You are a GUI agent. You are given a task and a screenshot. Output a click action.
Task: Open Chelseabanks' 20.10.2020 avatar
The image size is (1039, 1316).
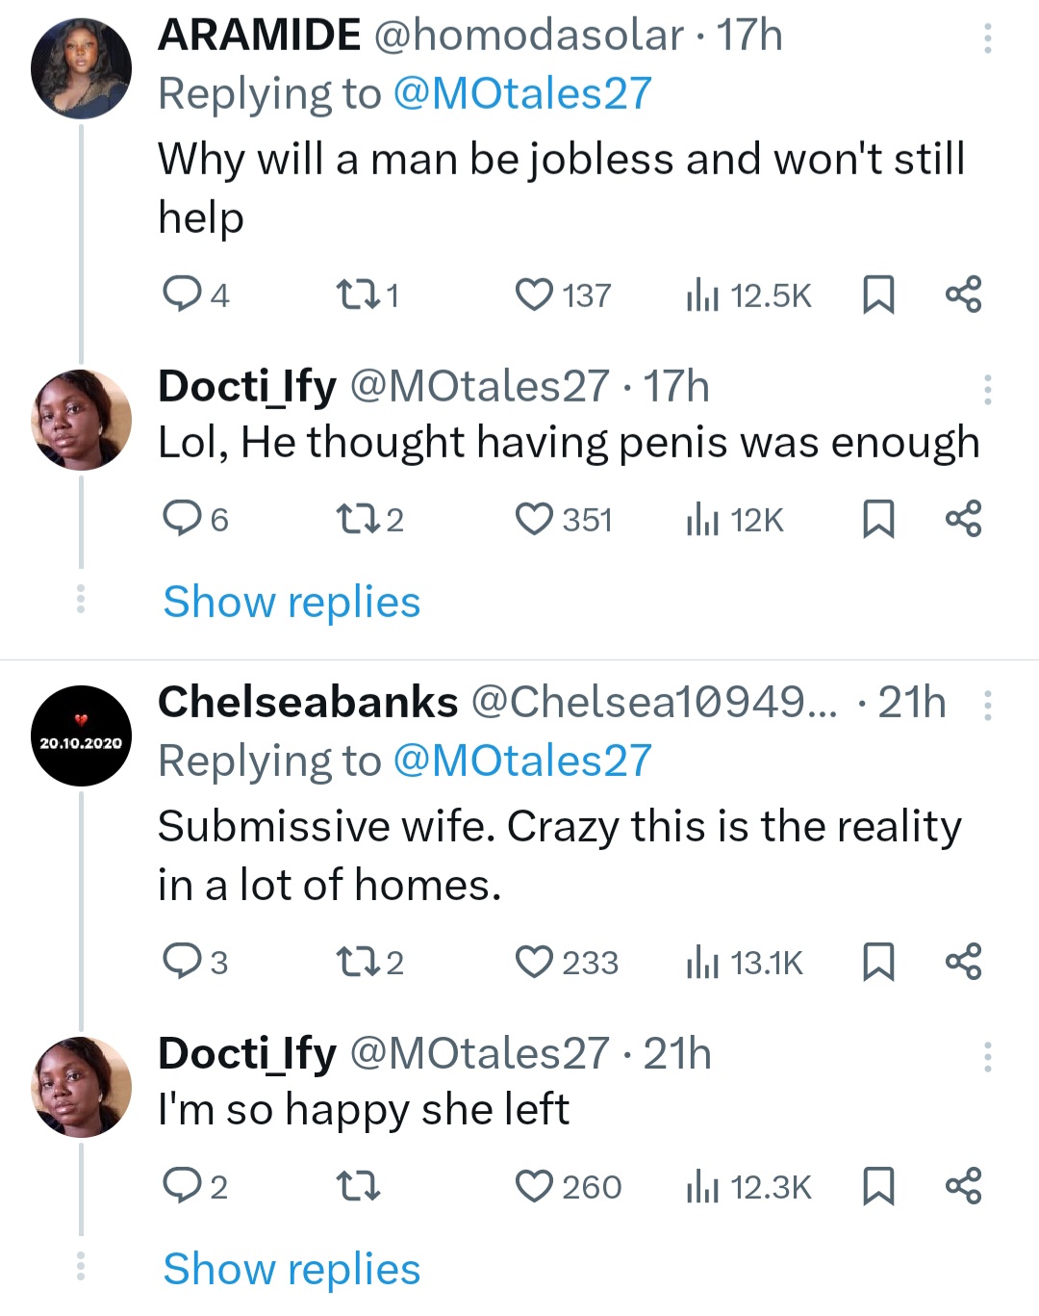click(x=82, y=735)
